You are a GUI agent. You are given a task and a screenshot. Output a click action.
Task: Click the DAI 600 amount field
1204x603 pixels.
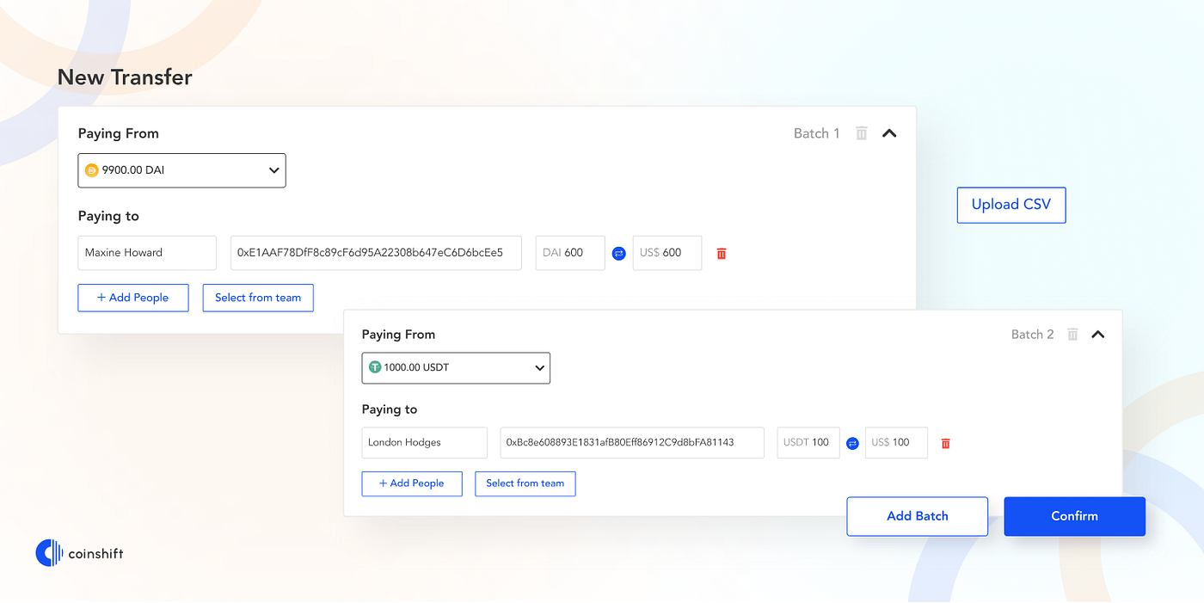pos(570,253)
